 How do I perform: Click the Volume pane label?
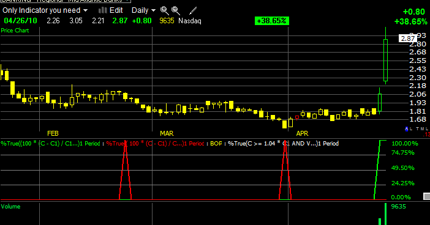click(x=10, y=207)
